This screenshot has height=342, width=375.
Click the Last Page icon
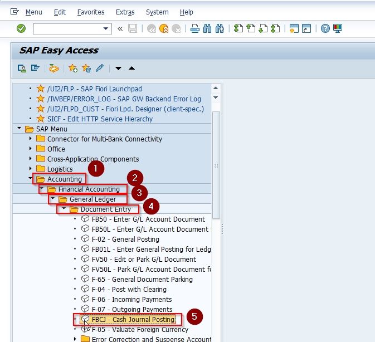[275, 28]
